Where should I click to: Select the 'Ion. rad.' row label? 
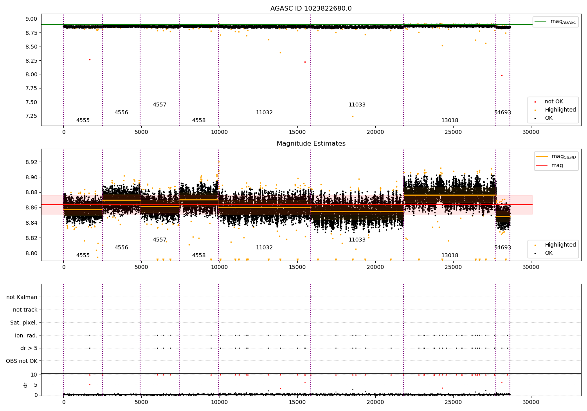pyautogui.click(x=26, y=335)
